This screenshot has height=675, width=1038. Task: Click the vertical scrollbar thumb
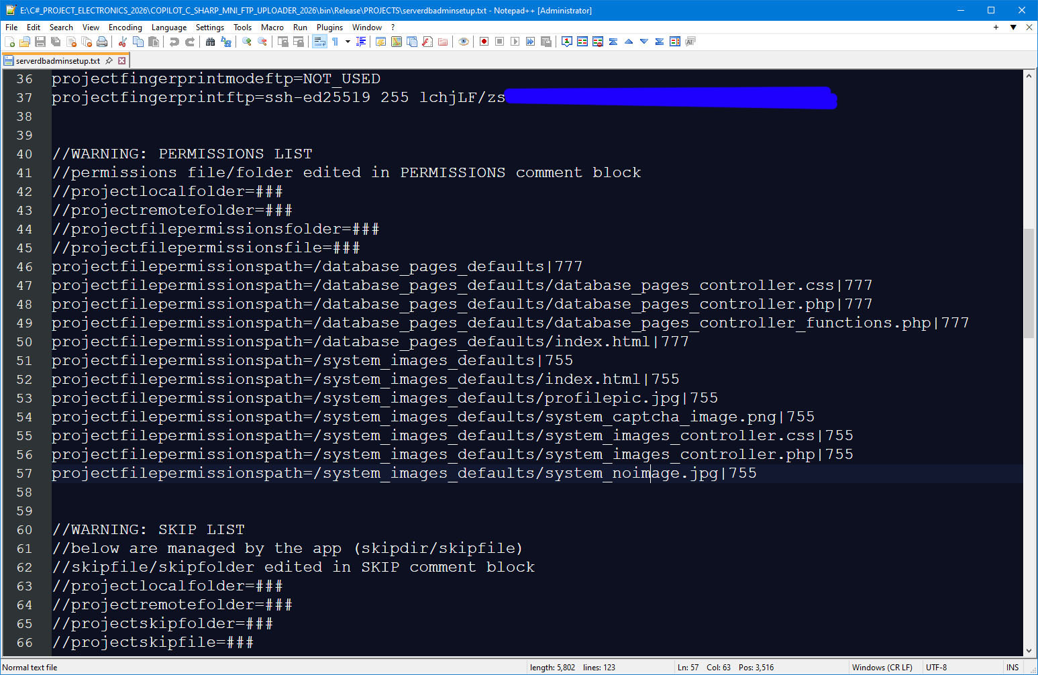[x=1029, y=282]
